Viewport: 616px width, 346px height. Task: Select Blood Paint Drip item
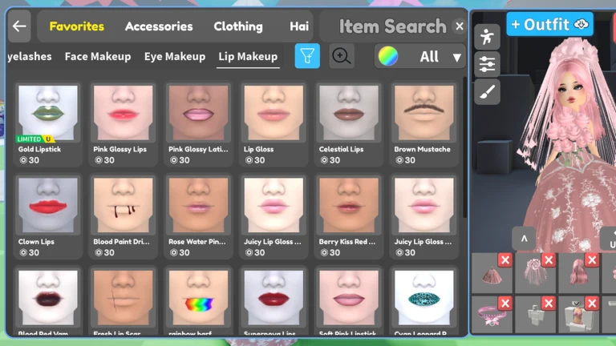click(123, 216)
